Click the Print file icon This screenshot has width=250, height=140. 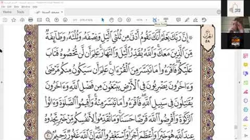[30, 20]
